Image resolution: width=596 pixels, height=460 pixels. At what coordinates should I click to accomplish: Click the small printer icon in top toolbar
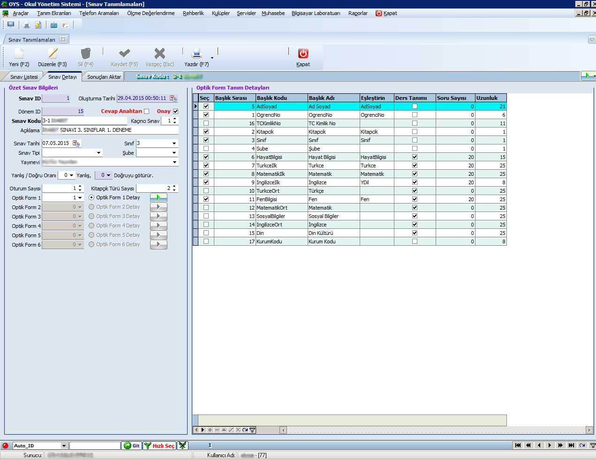[27, 25]
